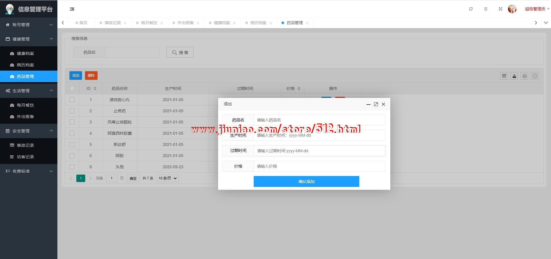Collapse the 安全管理 sidebar menu
551x259 pixels.
29,131
